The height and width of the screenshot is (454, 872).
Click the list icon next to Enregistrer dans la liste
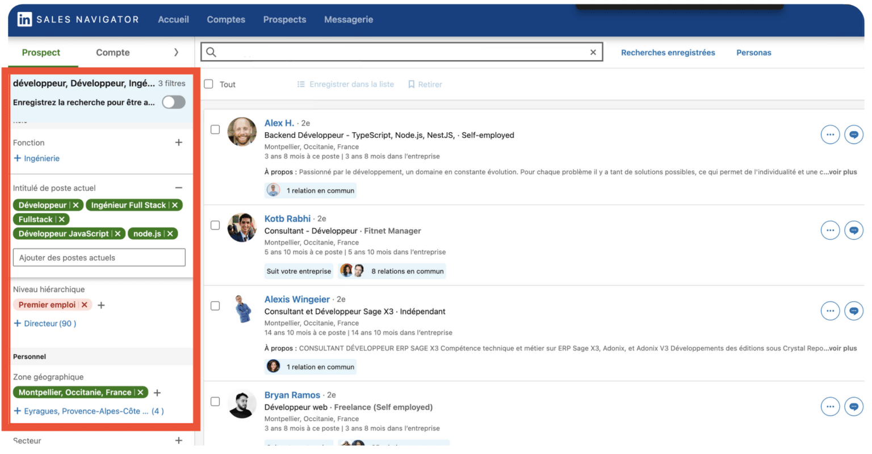[301, 84]
